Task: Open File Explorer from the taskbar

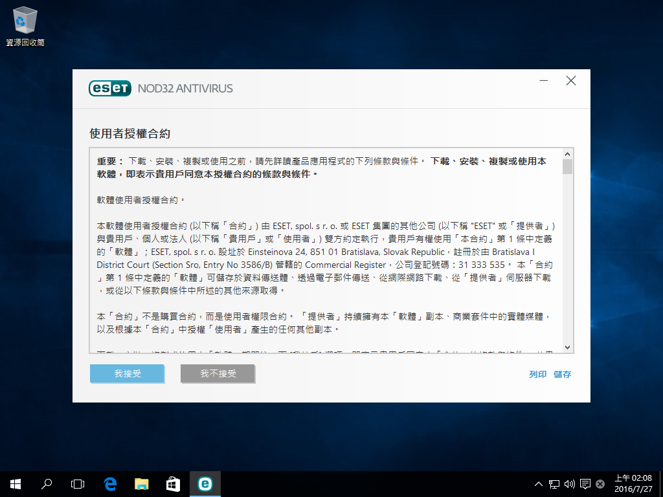Action: tap(142, 484)
